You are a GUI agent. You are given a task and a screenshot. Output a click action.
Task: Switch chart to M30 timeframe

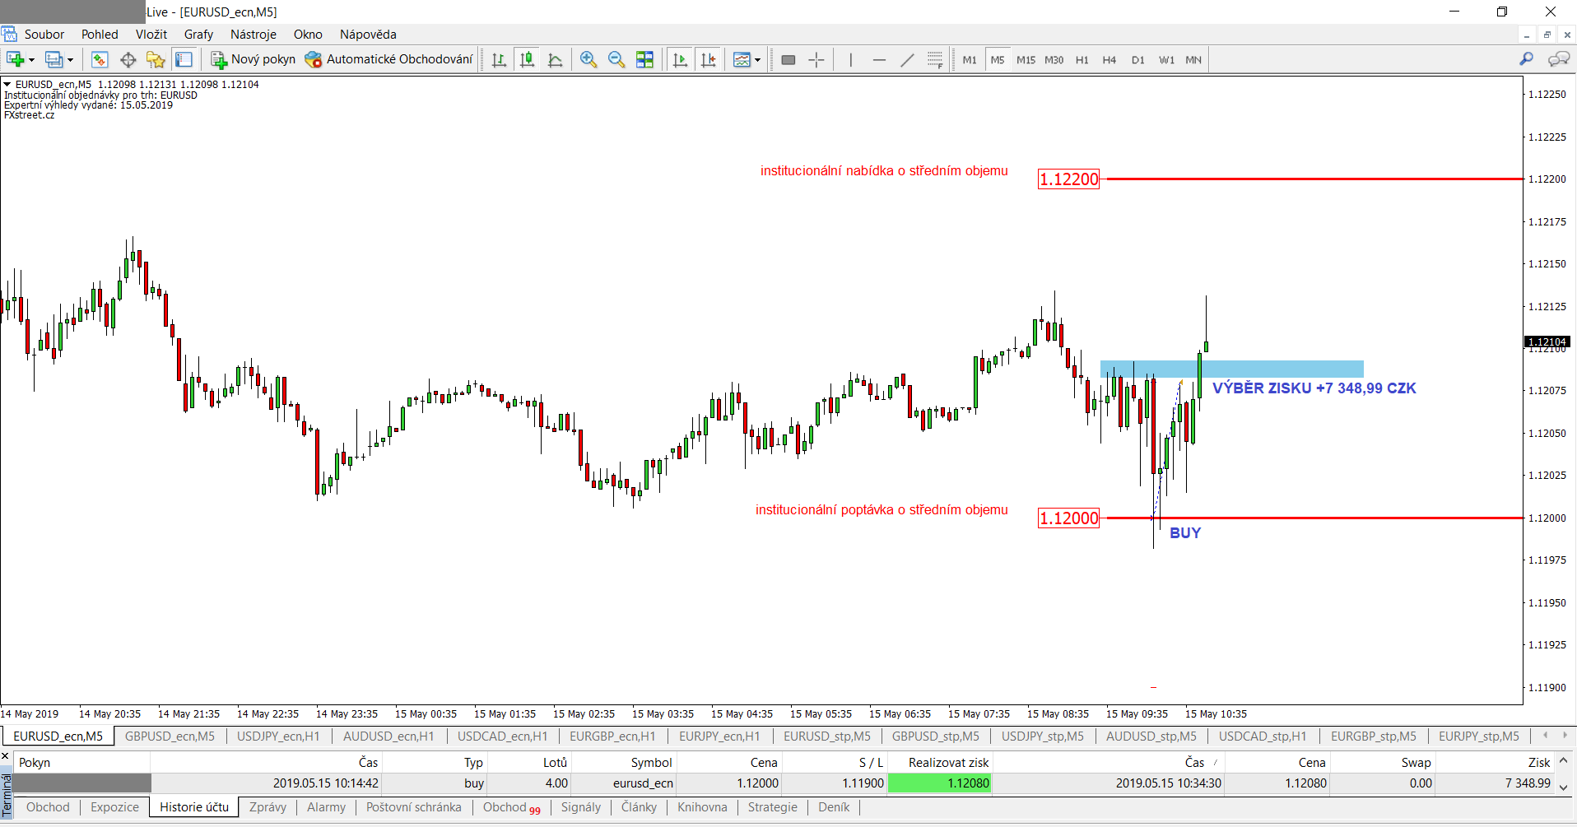(x=1054, y=60)
